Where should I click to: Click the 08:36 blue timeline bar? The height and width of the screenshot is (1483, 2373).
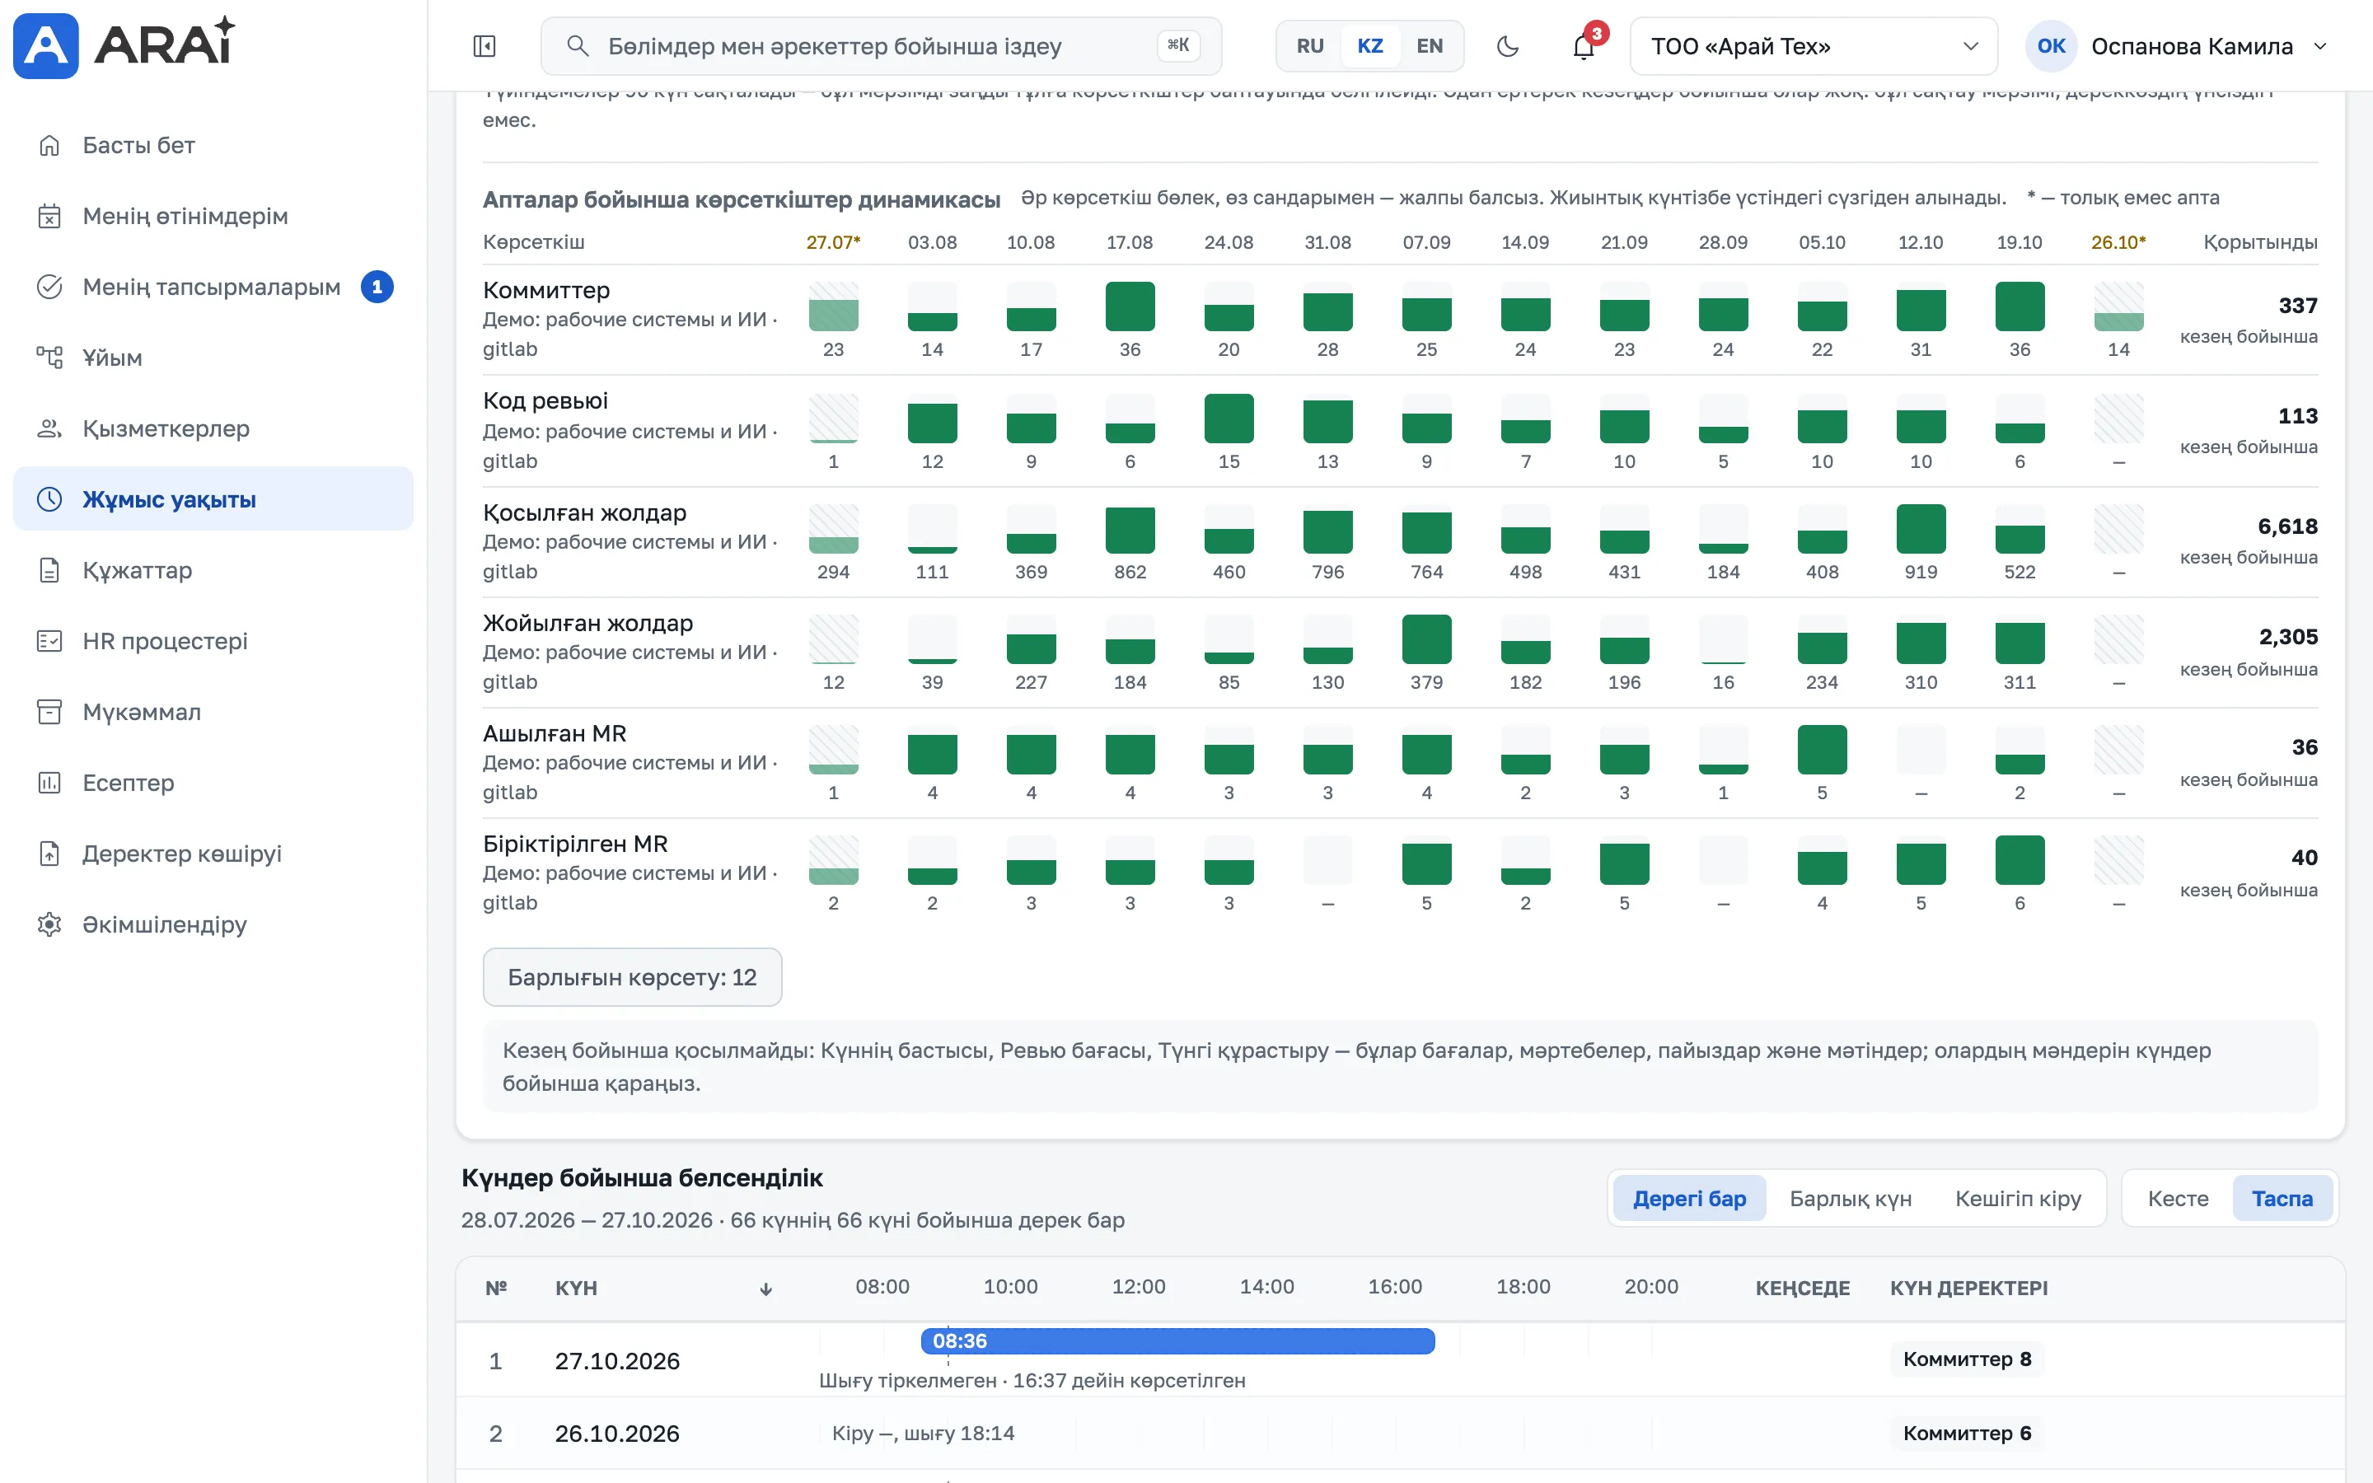point(1177,1340)
